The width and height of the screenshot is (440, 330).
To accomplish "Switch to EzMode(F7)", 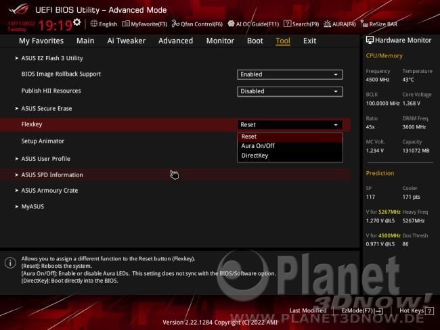I will (361, 310).
